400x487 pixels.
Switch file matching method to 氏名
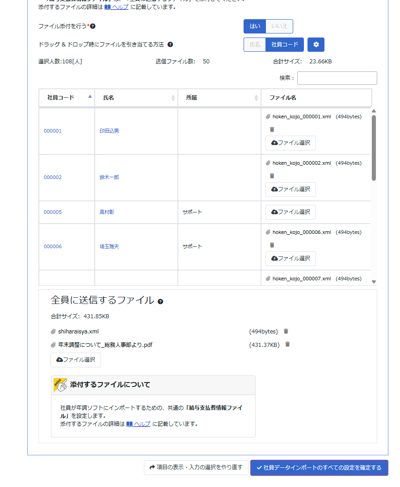pyautogui.click(x=255, y=45)
